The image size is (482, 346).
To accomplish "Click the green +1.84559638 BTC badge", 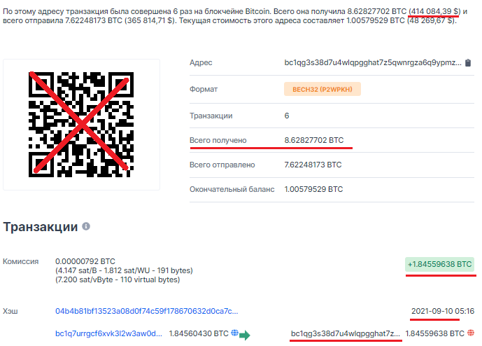I will 439,265.
